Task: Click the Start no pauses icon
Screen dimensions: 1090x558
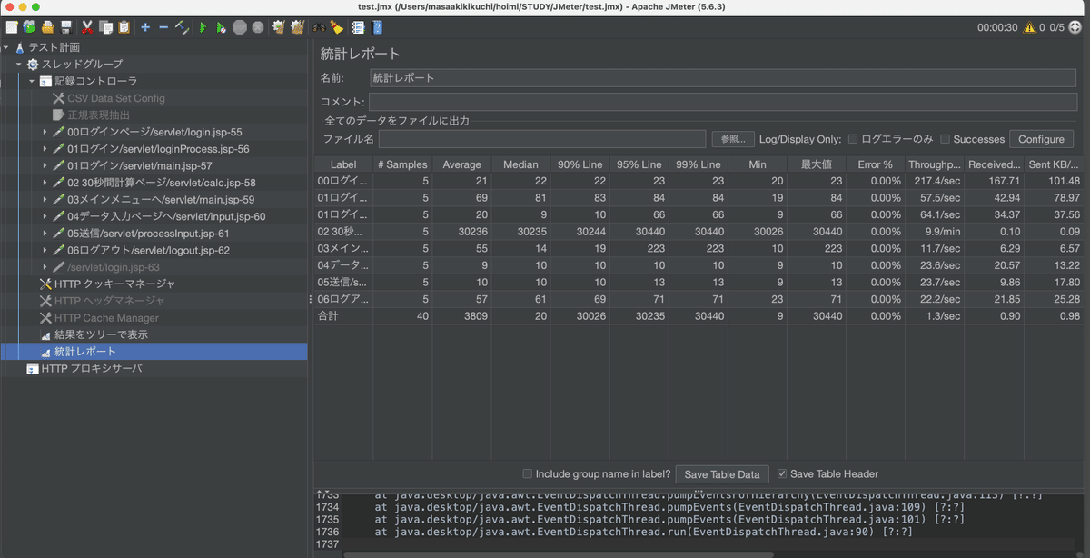Action: point(221,27)
